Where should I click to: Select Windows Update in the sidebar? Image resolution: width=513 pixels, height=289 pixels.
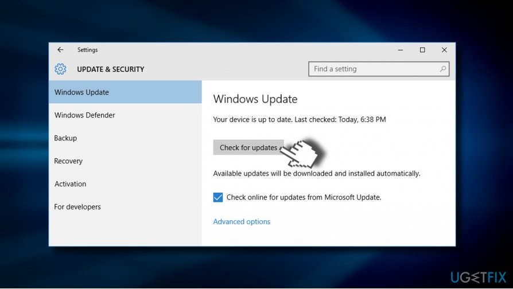coord(125,92)
